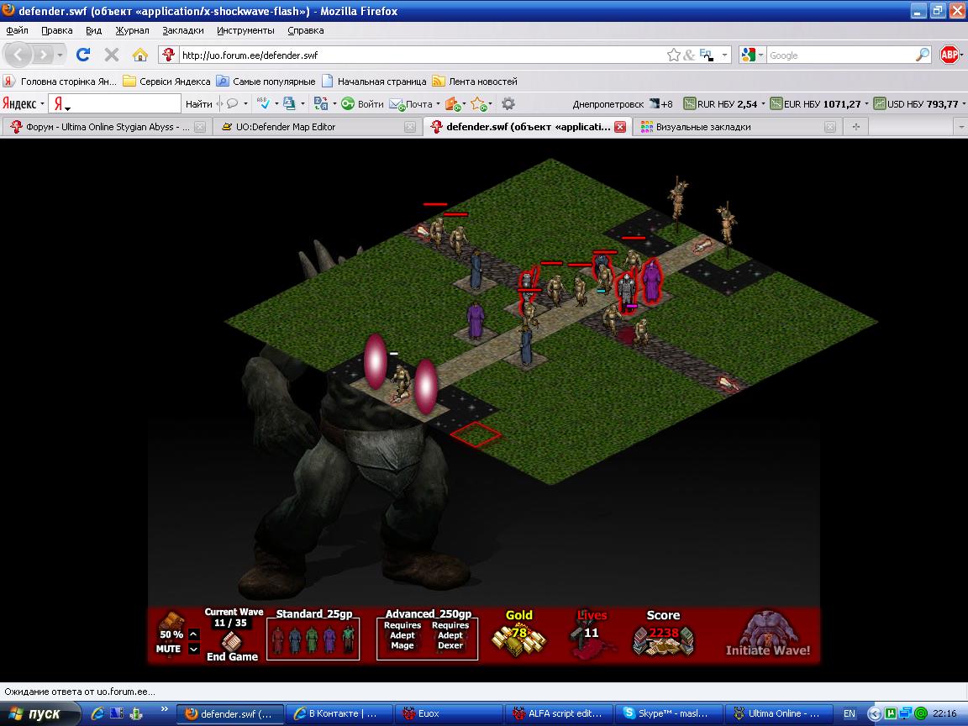Open Сервіси Яндекса bookmarks folder
Image resolution: width=968 pixels, height=726 pixels.
(x=166, y=81)
